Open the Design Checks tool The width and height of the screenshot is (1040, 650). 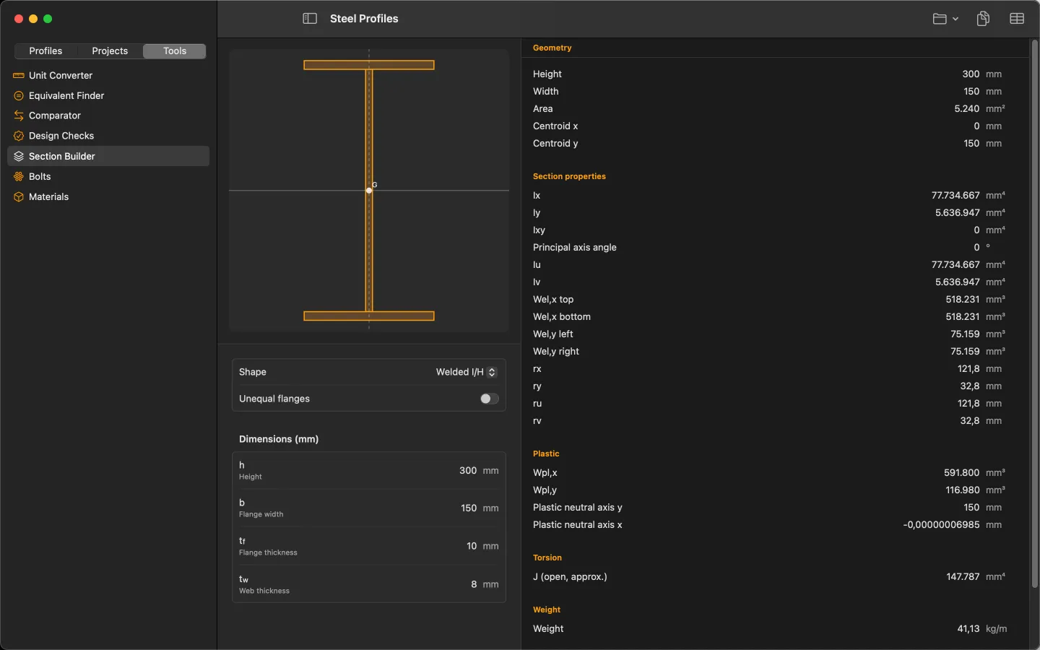coord(108,136)
